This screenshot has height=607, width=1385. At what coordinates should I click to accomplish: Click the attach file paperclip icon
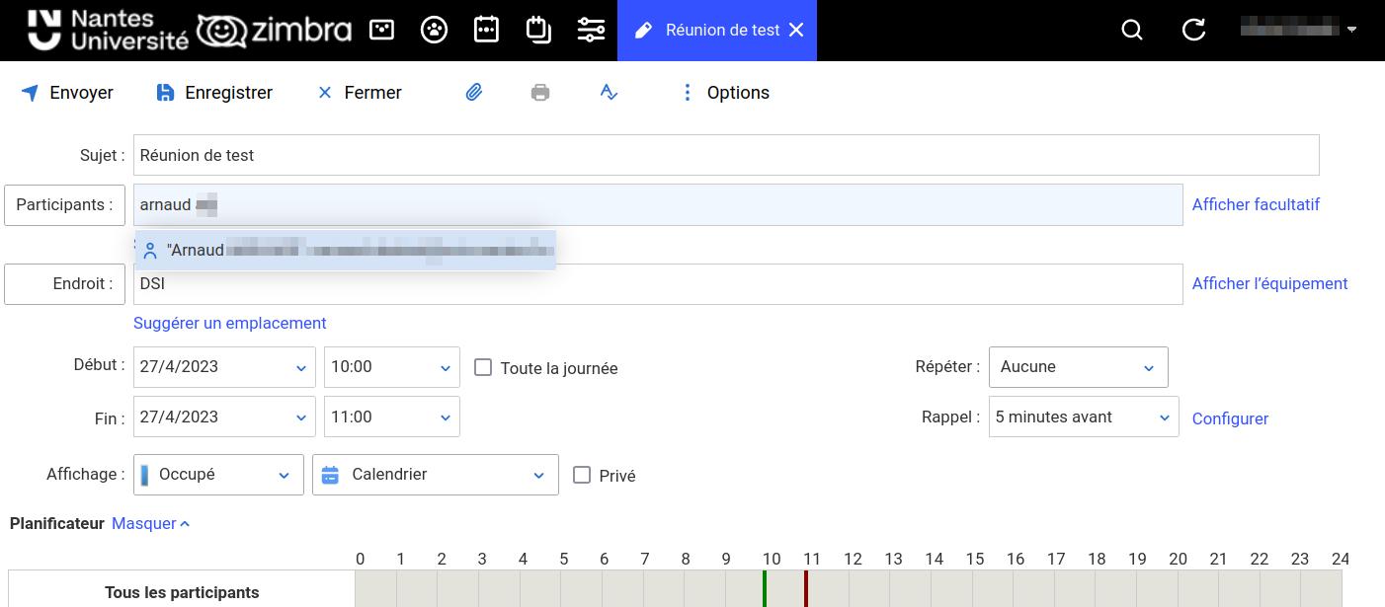pyautogui.click(x=474, y=93)
